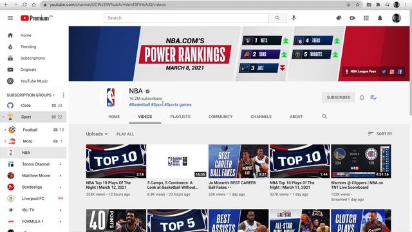Focus the YouTube search box
412x232 pixels.
click(x=186, y=18)
